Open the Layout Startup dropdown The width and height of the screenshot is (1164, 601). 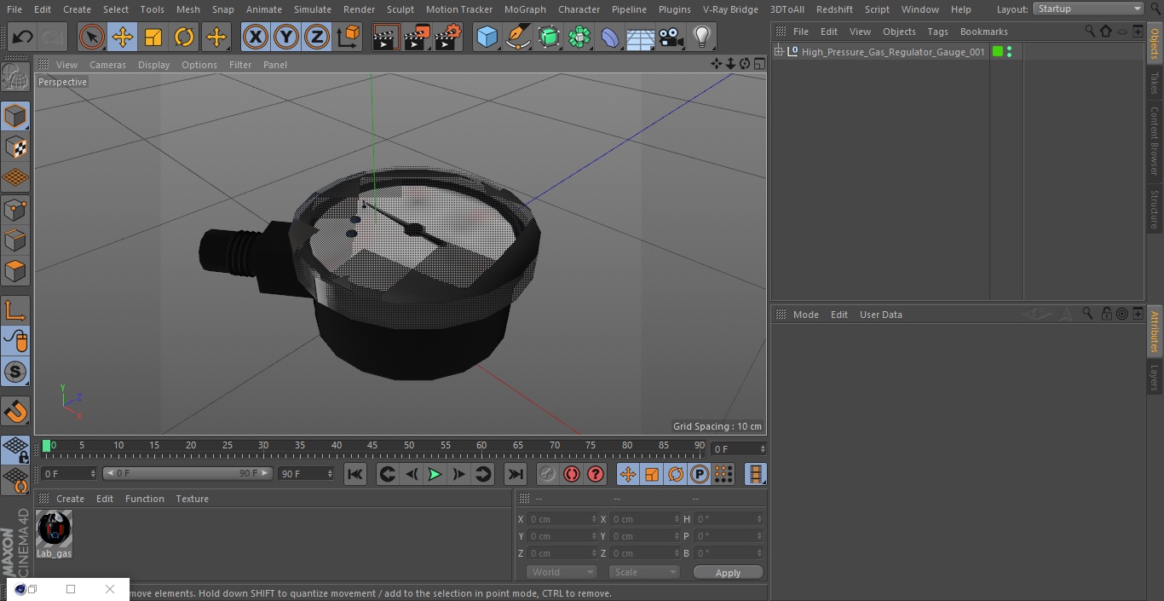point(1089,9)
